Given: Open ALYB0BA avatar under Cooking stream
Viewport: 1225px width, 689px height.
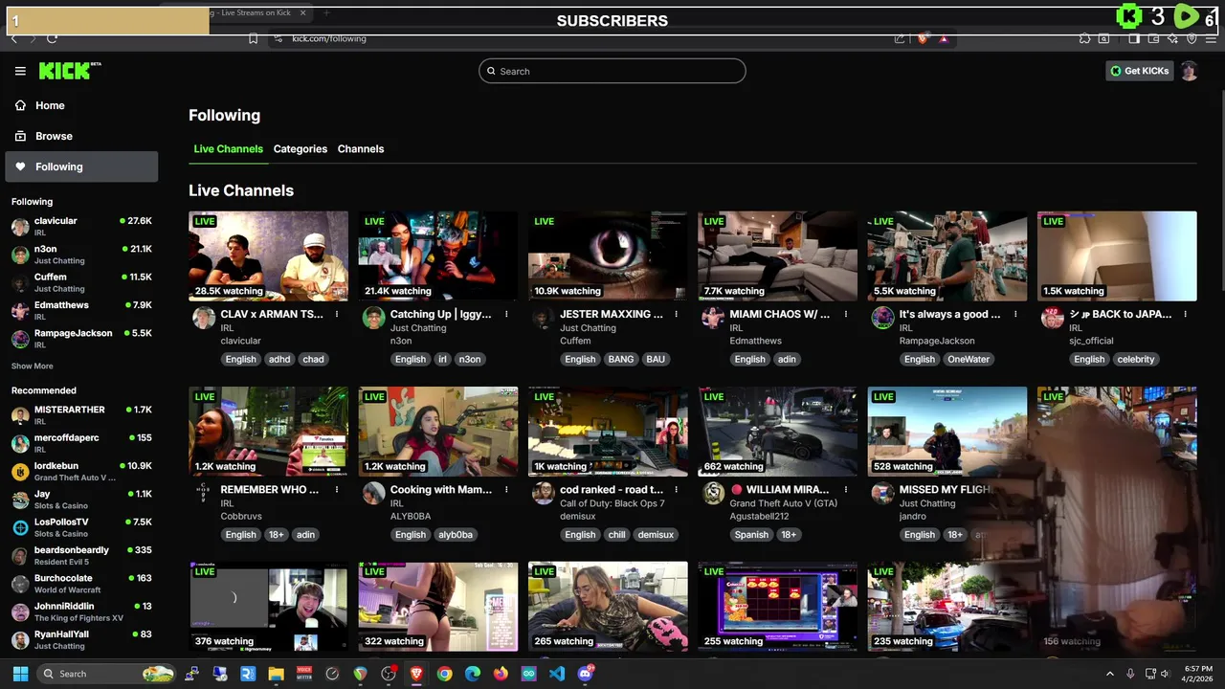Looking at the screenshot, I should tap(373, 494).
